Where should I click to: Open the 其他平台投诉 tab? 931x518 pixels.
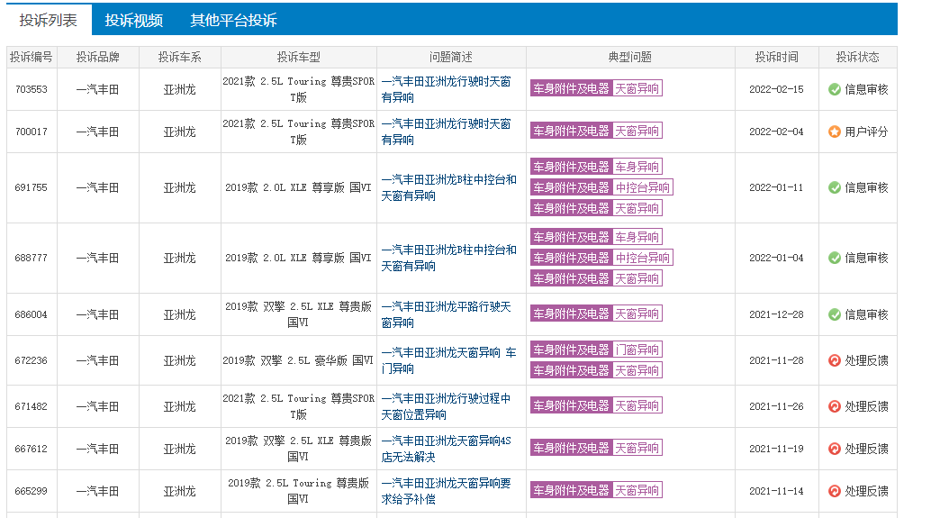point(233,20)
